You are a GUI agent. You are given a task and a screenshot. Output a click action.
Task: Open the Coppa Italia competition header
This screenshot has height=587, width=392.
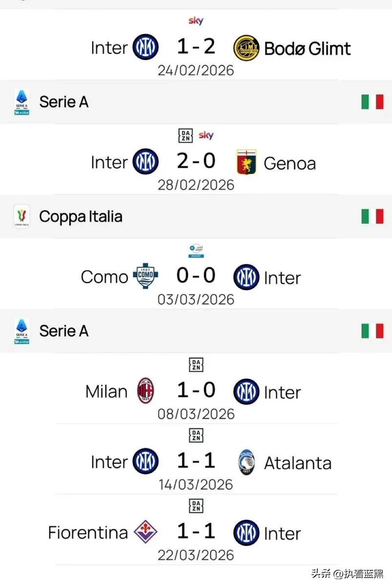click(81, 216)
